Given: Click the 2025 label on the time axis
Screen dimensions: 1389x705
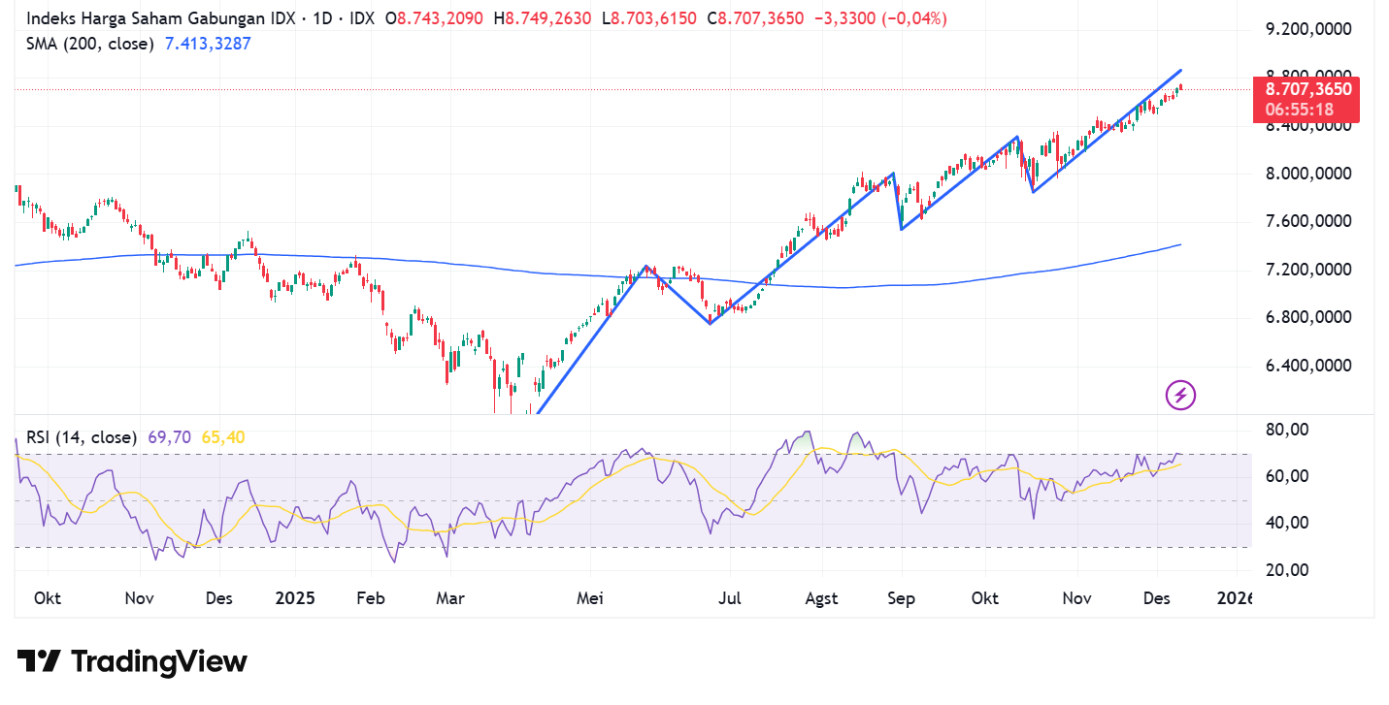Looking at the screenshot, I should click(x=295, y=598).
